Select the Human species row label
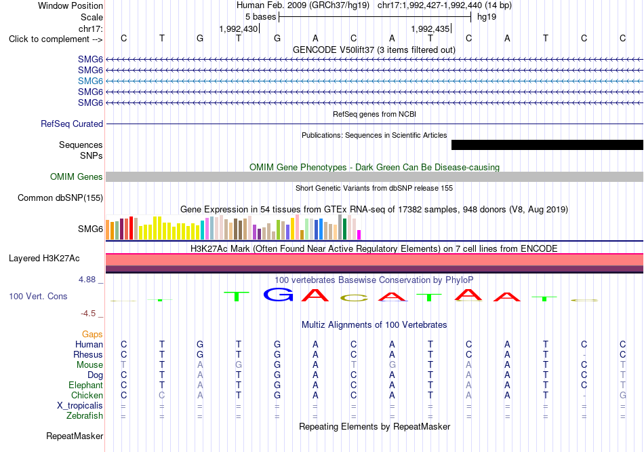The height and width of the screenshot is (452, 644). [89, 345]
